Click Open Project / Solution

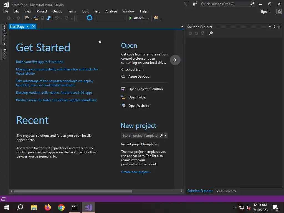[142, 89]
